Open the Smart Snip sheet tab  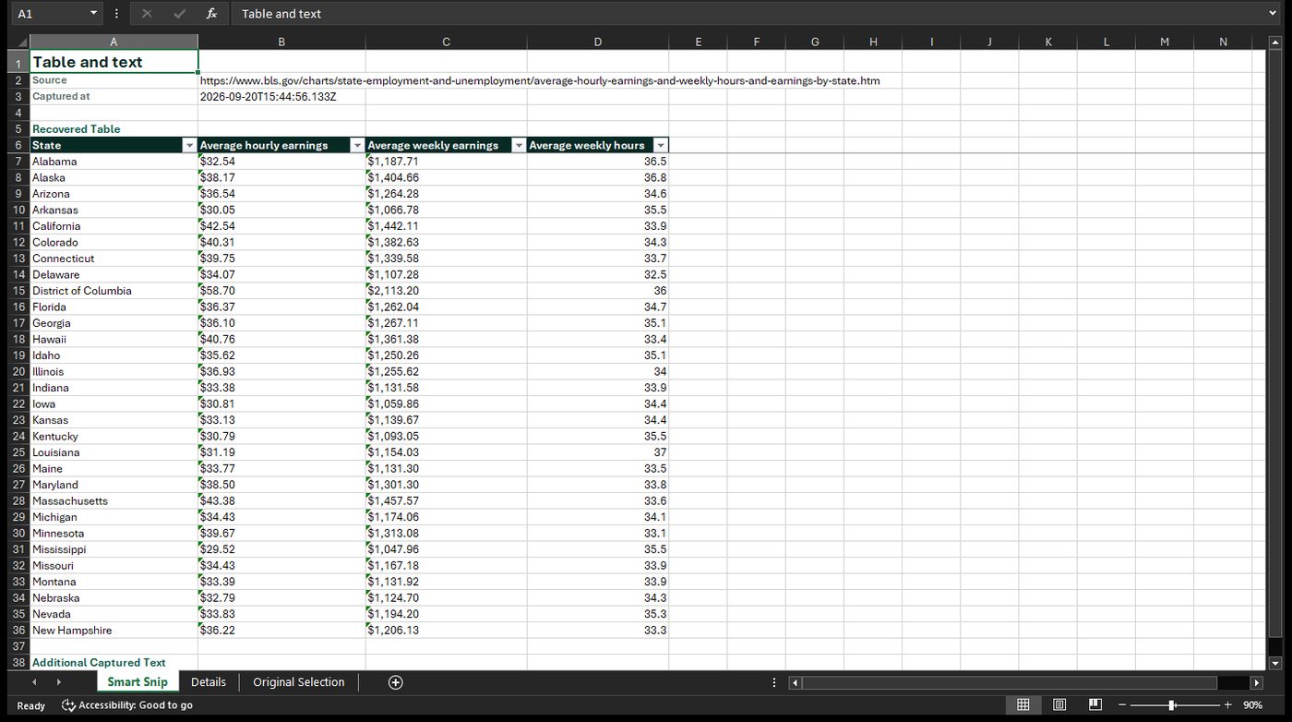[137, 682]
